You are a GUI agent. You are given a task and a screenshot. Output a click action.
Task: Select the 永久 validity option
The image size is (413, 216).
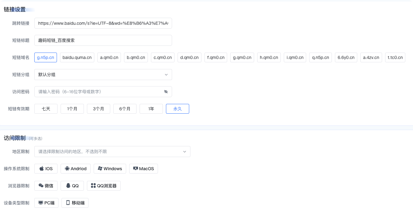177,108
